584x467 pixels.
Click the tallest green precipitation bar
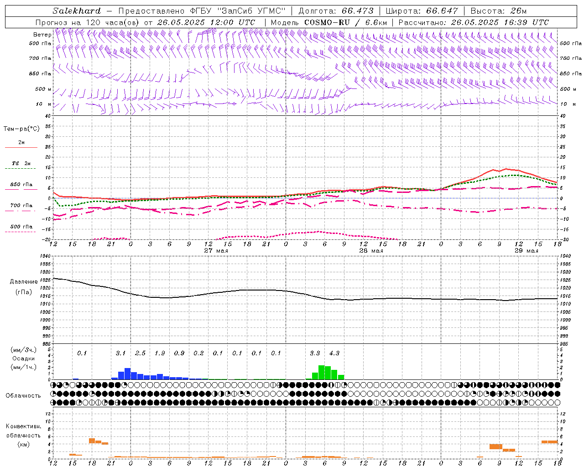tap(322, 372)
